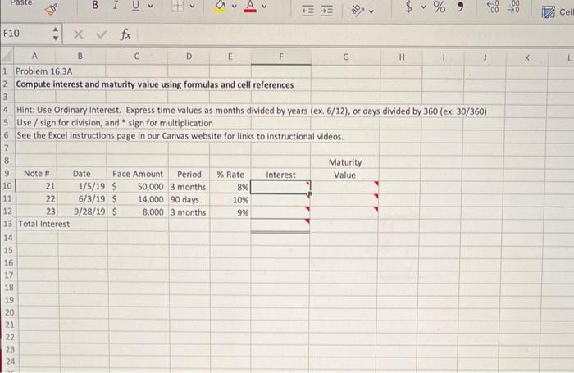Increase indent of cell content
The height and width of the screenshot is (373, 574).
[x=327, y=11]
